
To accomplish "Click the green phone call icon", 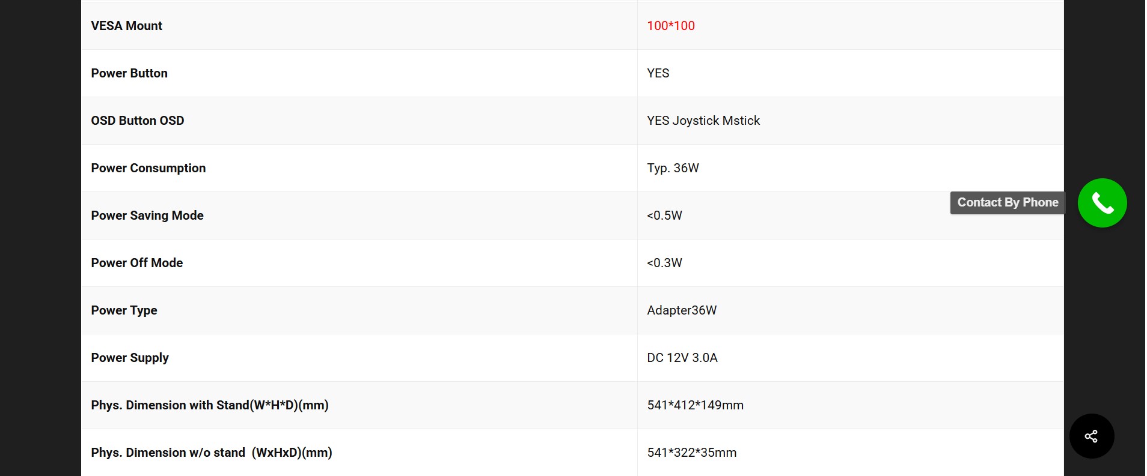I will (x=1102, y=203).
